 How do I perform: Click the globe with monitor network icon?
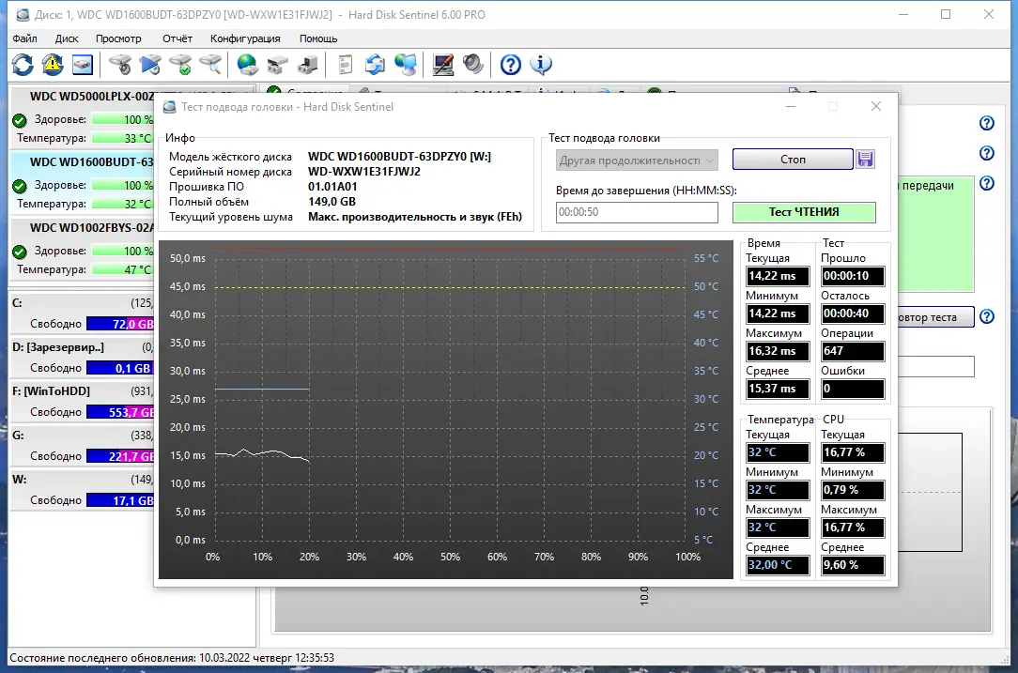(406, 65)
